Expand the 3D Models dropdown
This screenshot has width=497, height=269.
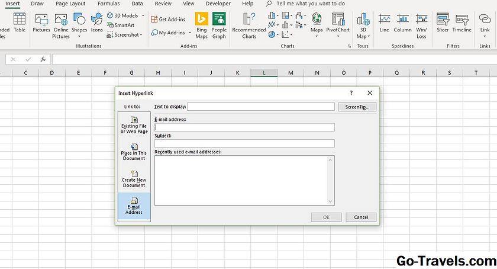point(143,15)
